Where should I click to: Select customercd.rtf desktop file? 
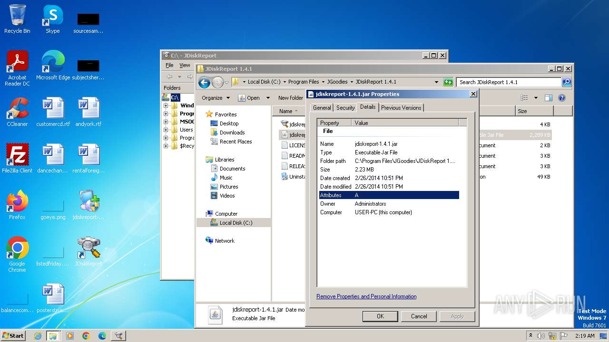(53, 112)
